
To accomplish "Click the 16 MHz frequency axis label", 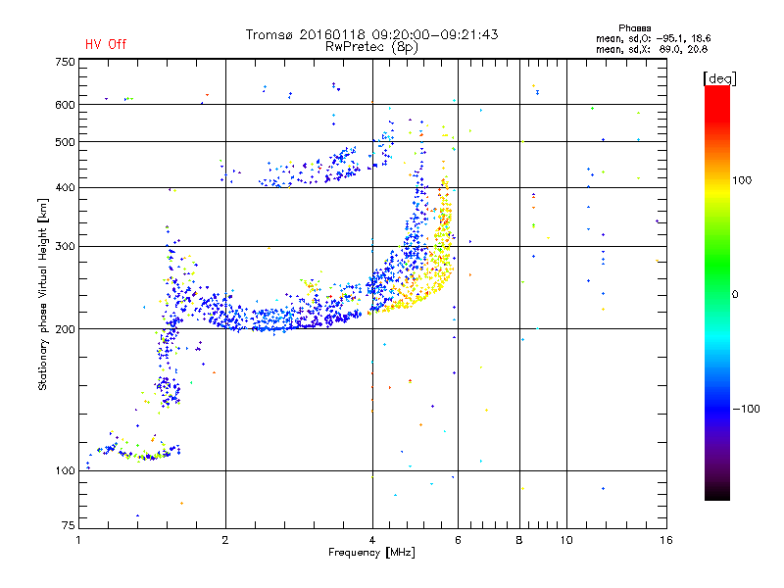I will click(666, 540).
